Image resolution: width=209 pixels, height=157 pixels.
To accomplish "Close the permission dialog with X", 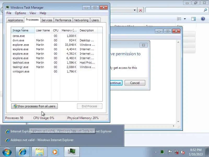I will 143,45.
